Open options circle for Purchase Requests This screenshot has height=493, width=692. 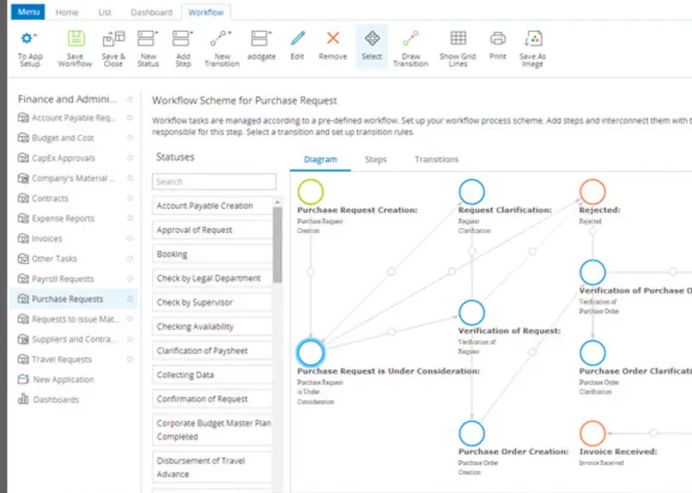click(x=130, y=298)
